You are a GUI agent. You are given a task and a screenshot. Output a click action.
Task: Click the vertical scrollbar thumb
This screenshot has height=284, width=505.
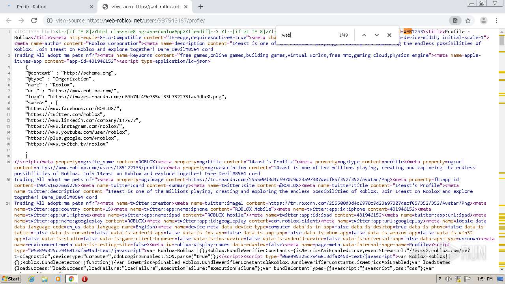pos(502,41)
